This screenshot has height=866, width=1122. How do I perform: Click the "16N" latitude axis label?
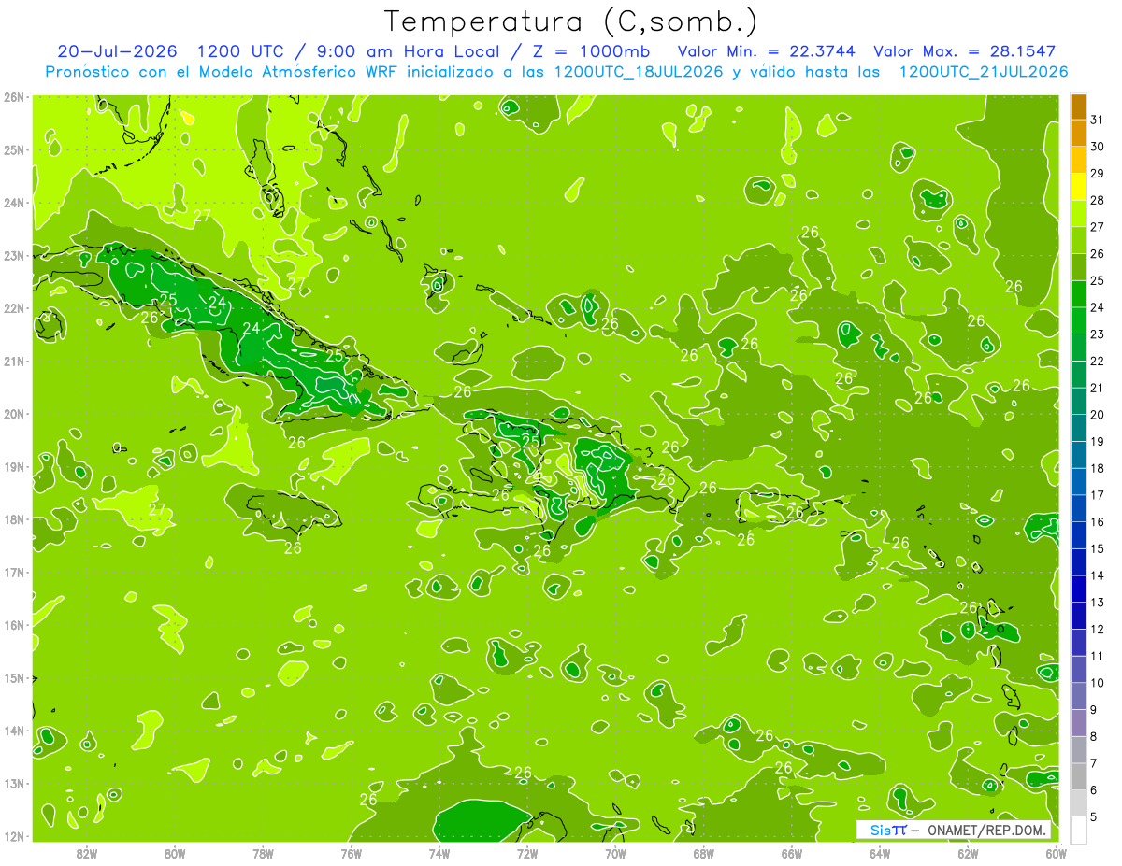click(x=14, y=625)
